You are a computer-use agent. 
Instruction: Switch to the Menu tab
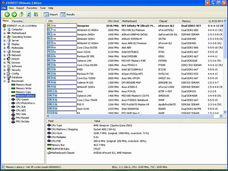pyautogui.click(x=6, y=21)
